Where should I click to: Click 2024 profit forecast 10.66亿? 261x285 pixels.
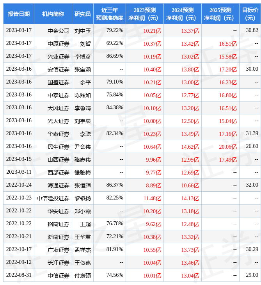coord(190,185)
